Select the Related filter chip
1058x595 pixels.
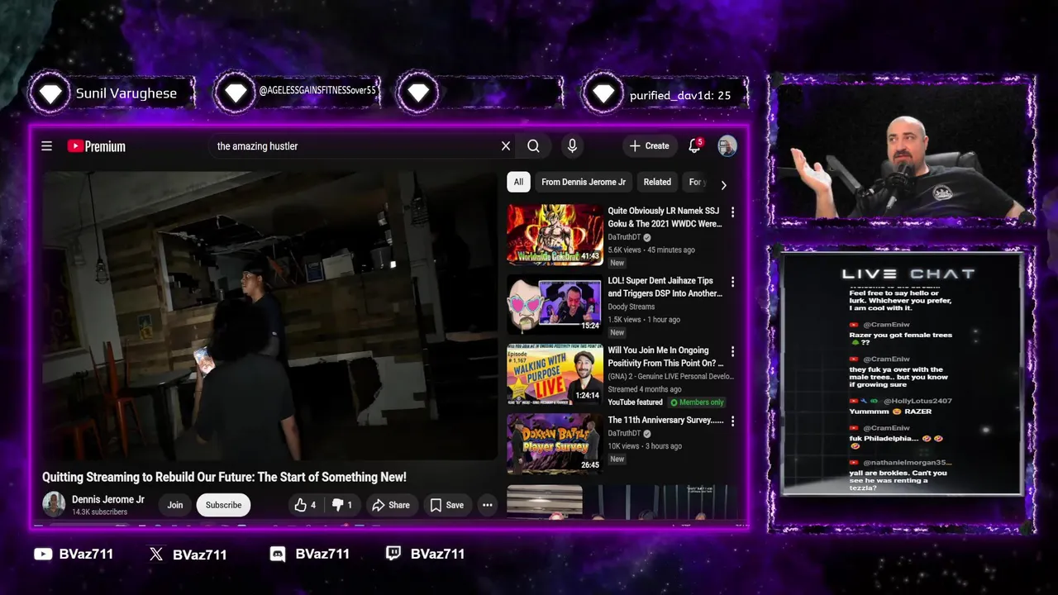657,182
